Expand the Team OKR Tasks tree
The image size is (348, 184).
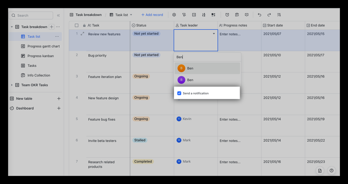pyautogui.click(x=12, y=85)
